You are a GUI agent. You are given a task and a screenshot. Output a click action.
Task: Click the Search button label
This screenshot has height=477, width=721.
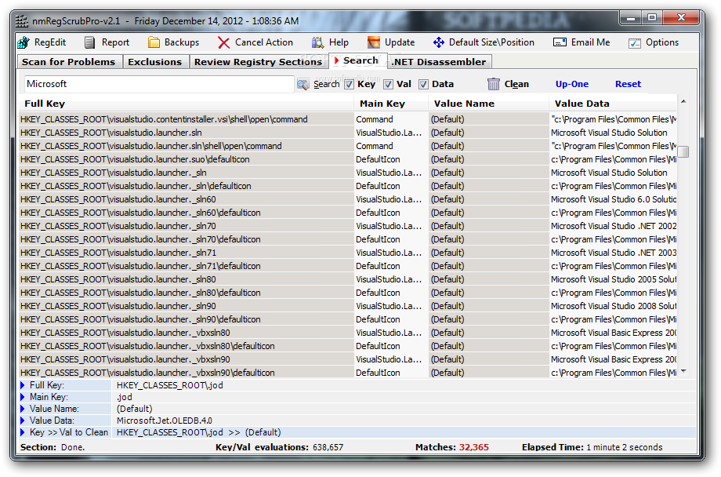(327, 84)
